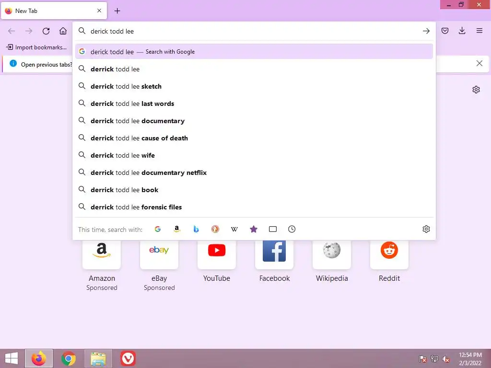Choose suggestion 'derrick todd lee'
The image size is (491, 368).
point(254,69)
